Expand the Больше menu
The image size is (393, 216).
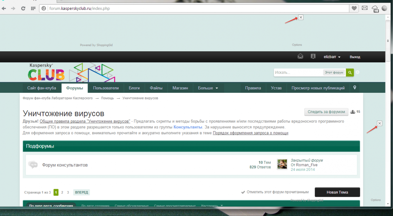click(208, 88)
